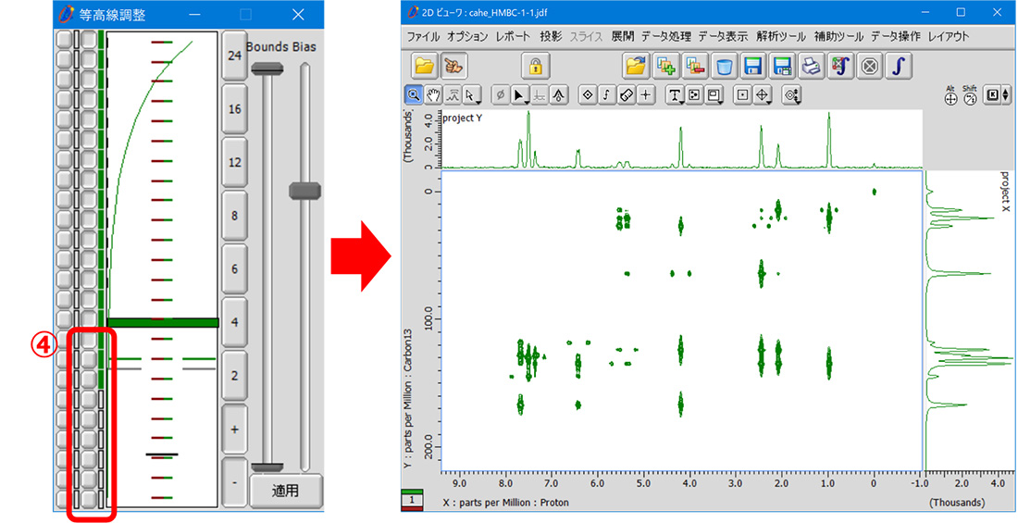Open the ファイル menu

pyautogui.click(x=424, y=36)
